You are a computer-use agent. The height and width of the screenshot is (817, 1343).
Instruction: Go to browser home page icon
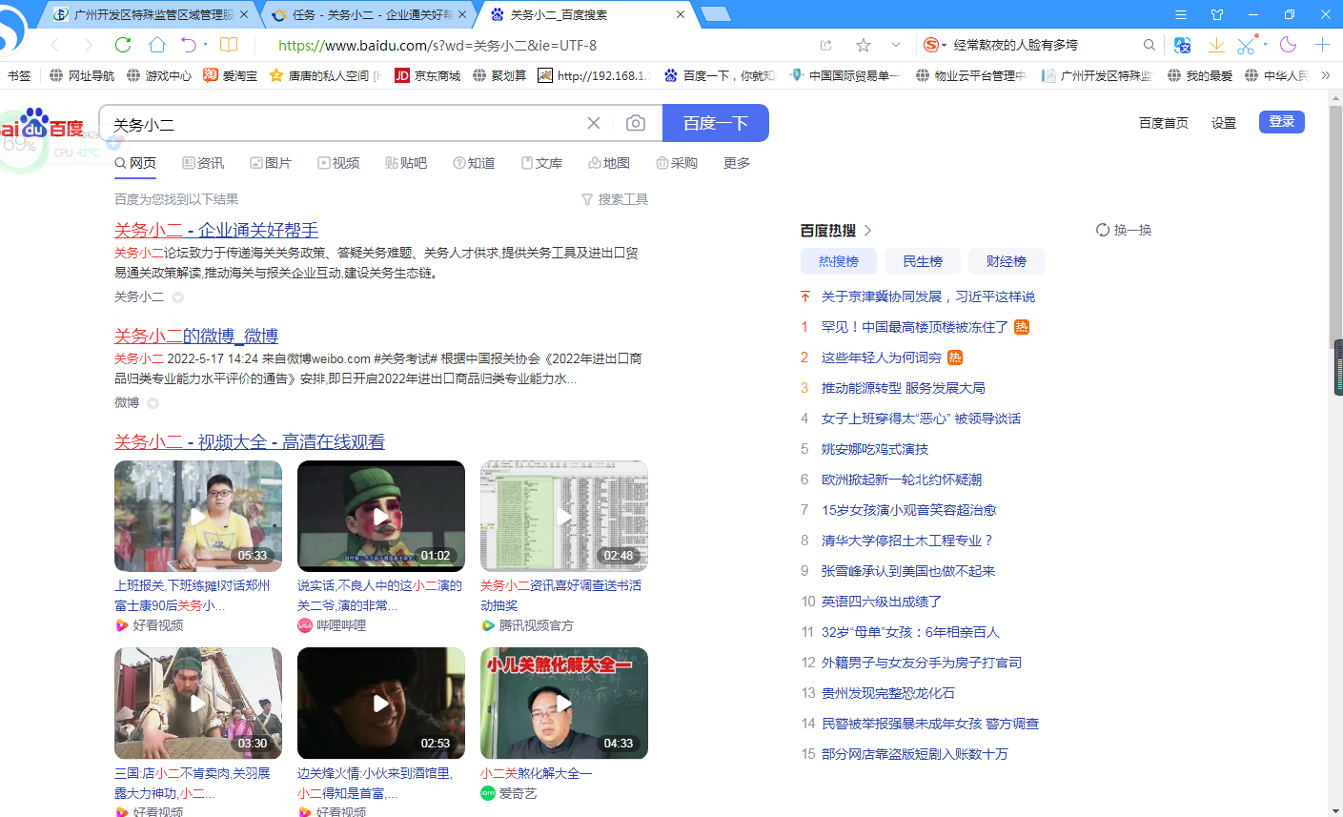click(157, 45)
